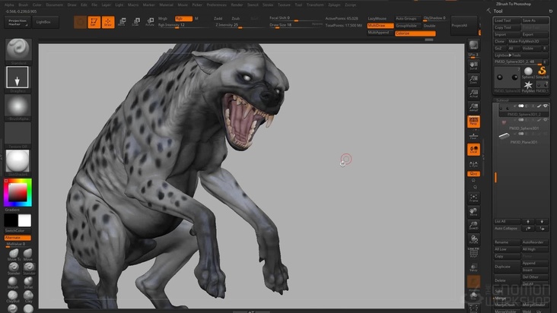This screenshot has height=313, width=557.
Task: Select the Morph brush icon
Action: 13,282
